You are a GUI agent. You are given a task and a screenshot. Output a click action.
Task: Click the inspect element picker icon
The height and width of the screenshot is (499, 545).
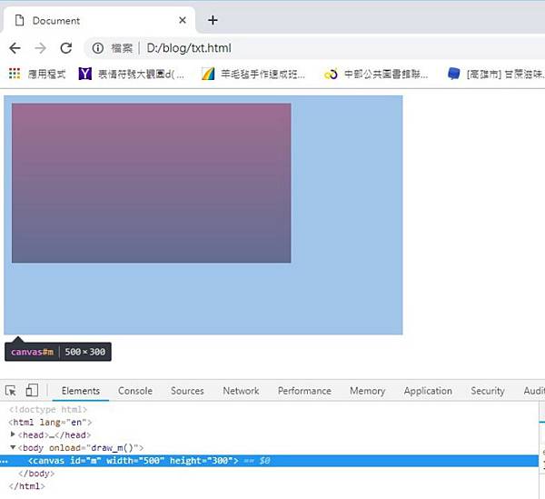pos(11,391)
